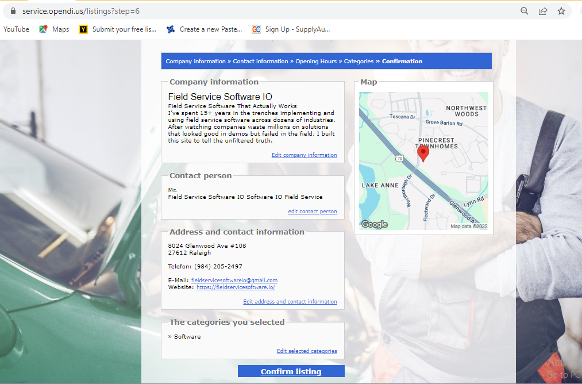Click the address bar lock icon

[x=13, y=11]
